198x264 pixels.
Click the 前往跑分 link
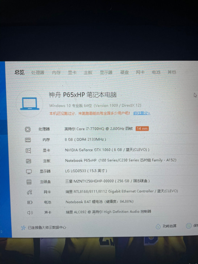coord(142,113)
